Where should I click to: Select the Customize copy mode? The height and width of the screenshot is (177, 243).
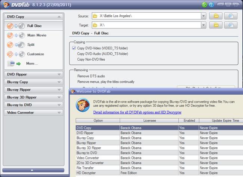pos(34,54)
